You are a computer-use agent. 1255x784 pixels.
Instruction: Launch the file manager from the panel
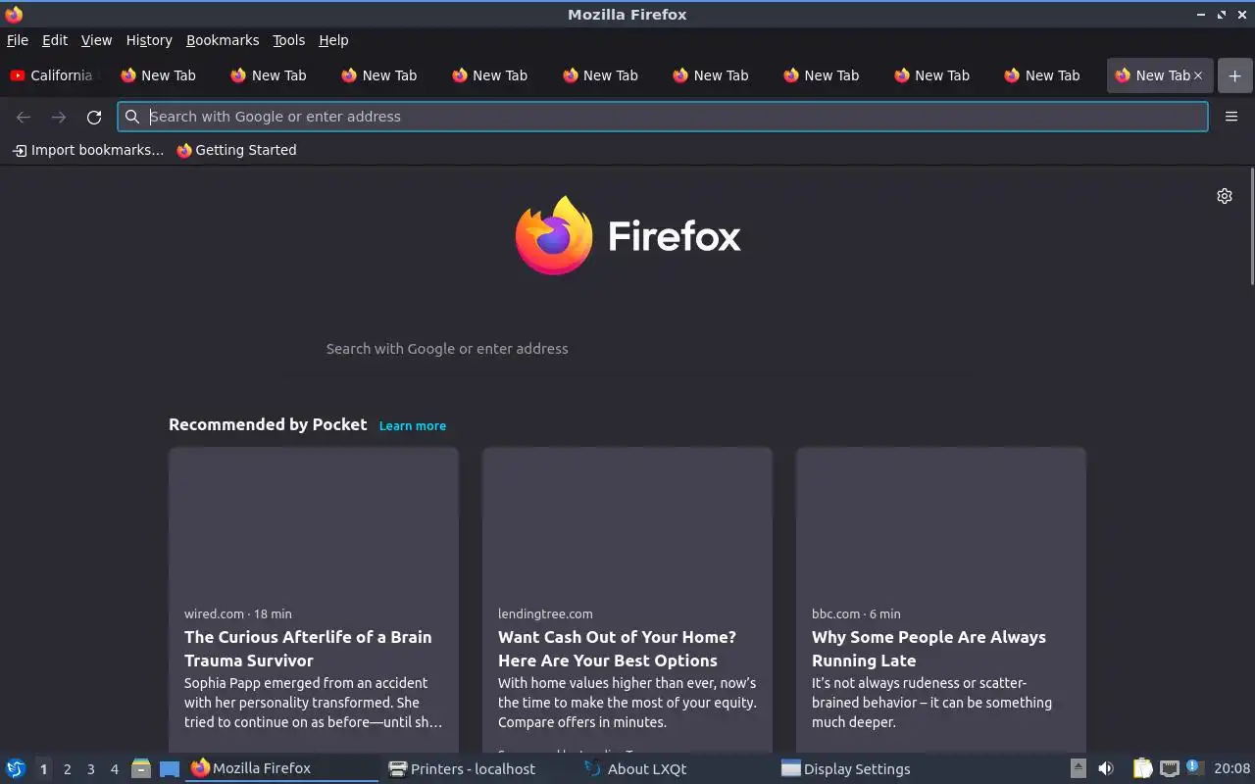pyautogui.click(x=141, y=769)
